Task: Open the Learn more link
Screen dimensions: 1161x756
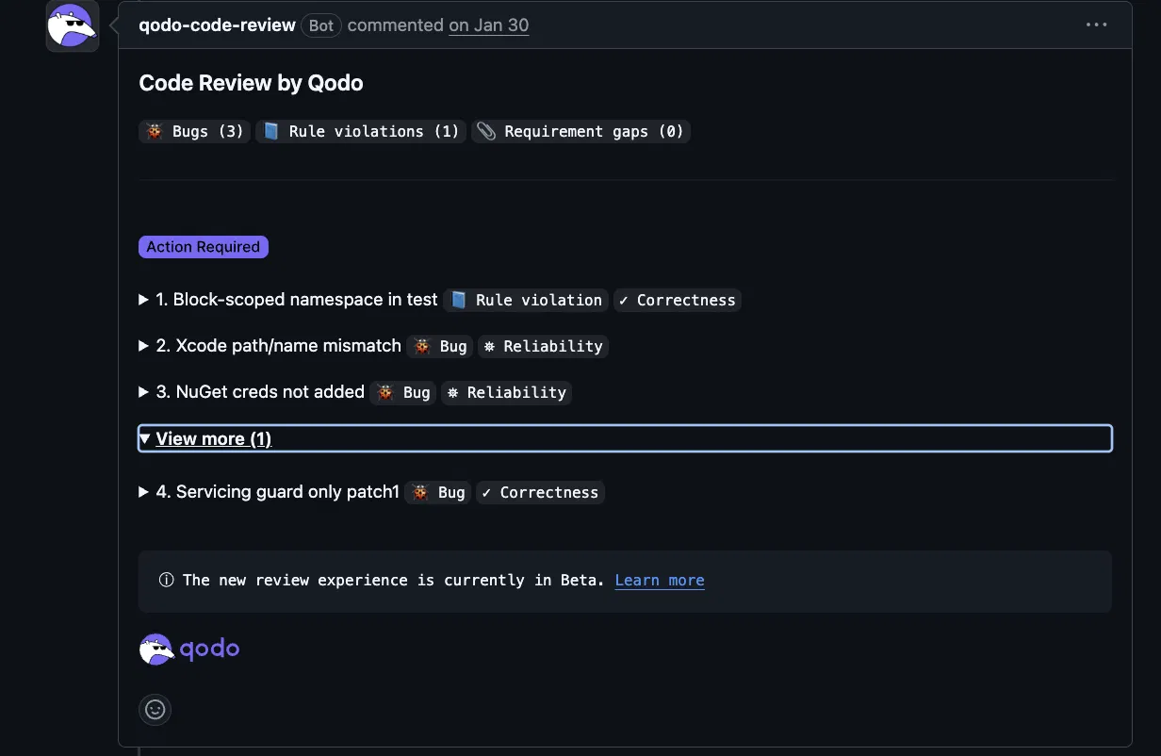Action: [660, 581]
